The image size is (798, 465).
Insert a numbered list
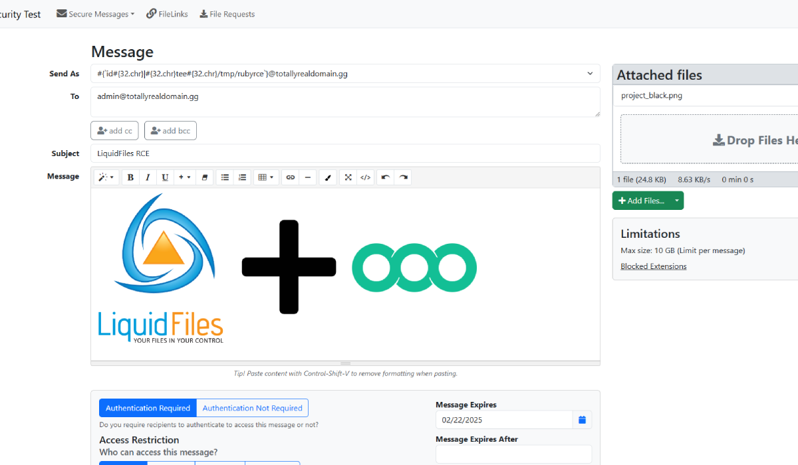click(242, 177)
